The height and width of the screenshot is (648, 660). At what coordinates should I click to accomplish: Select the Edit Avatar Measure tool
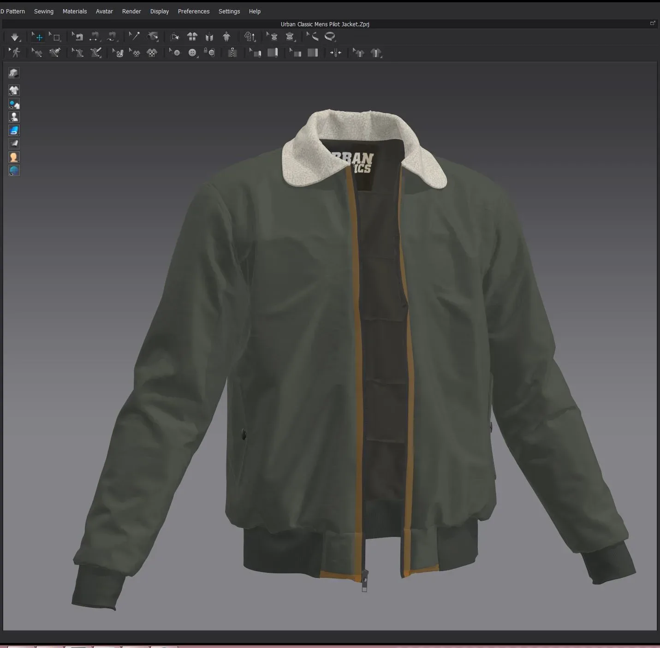[x=273, y=37]
